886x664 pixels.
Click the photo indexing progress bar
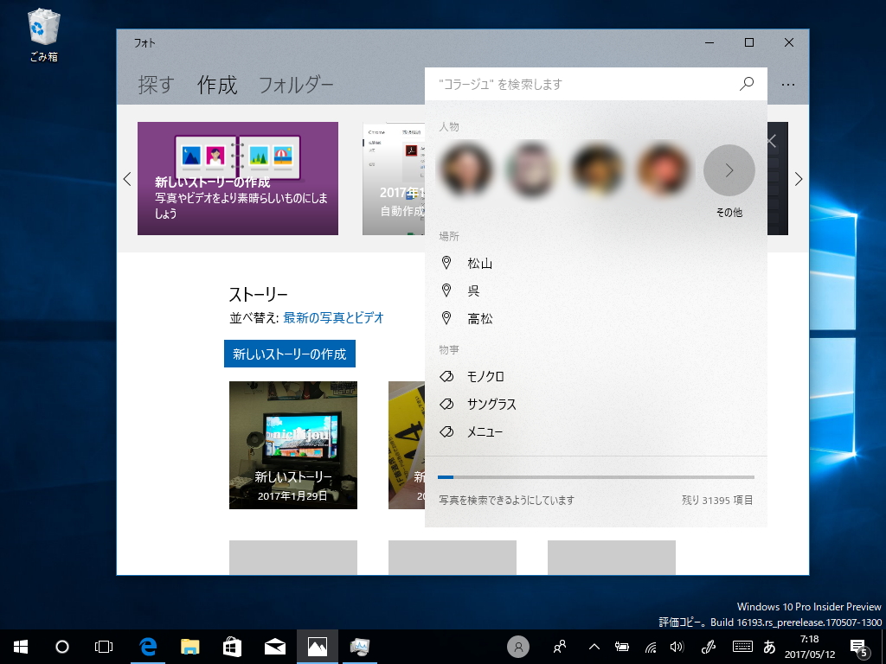[x=597, y=476]
